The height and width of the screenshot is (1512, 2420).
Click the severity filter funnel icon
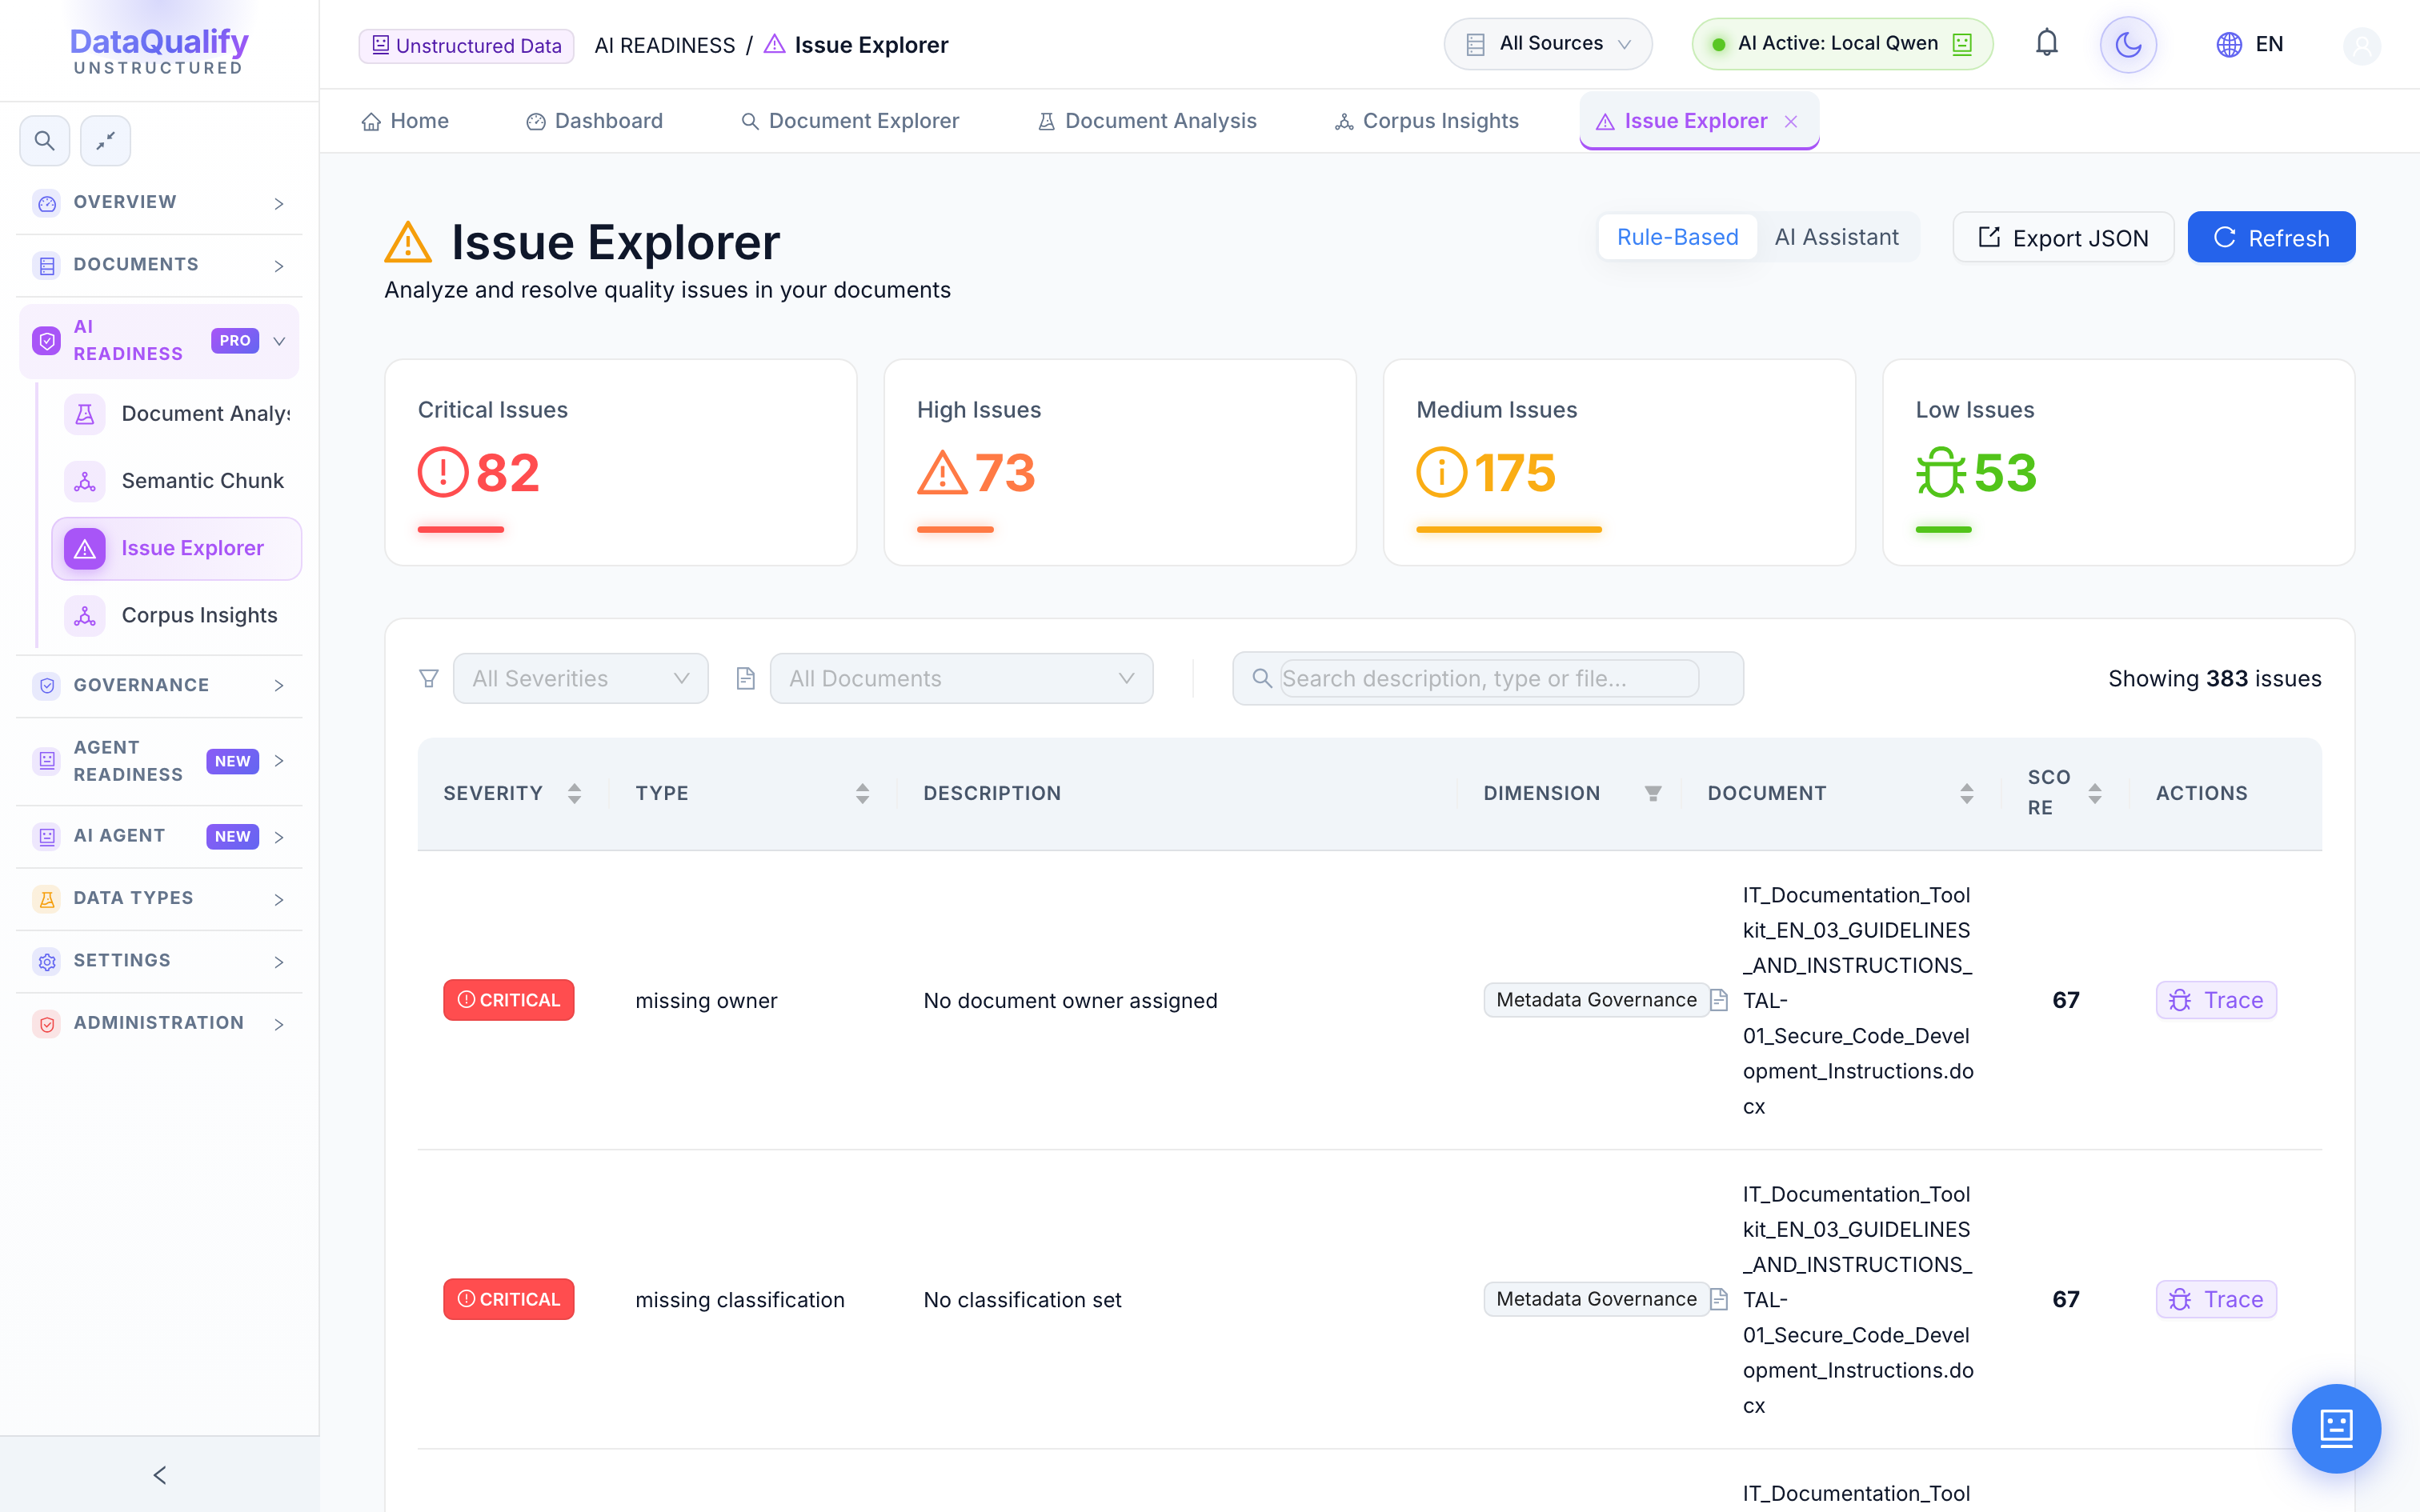429,679
